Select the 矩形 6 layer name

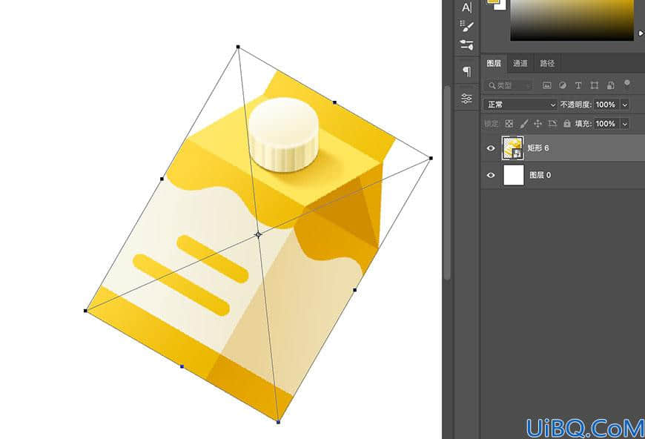pyautogui.click(x=538, y=148)
